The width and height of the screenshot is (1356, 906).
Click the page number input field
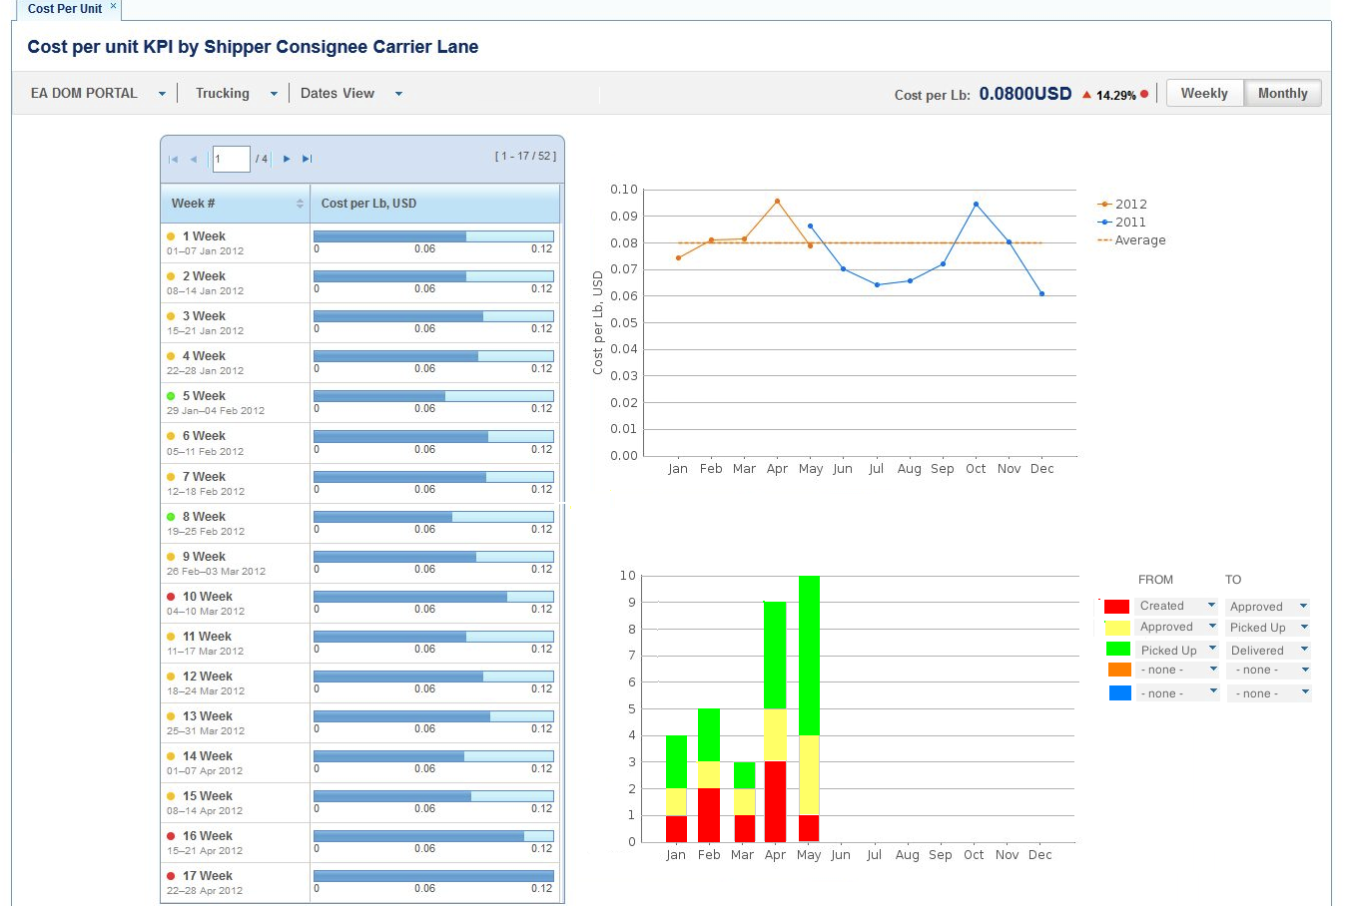click(231, 159)
